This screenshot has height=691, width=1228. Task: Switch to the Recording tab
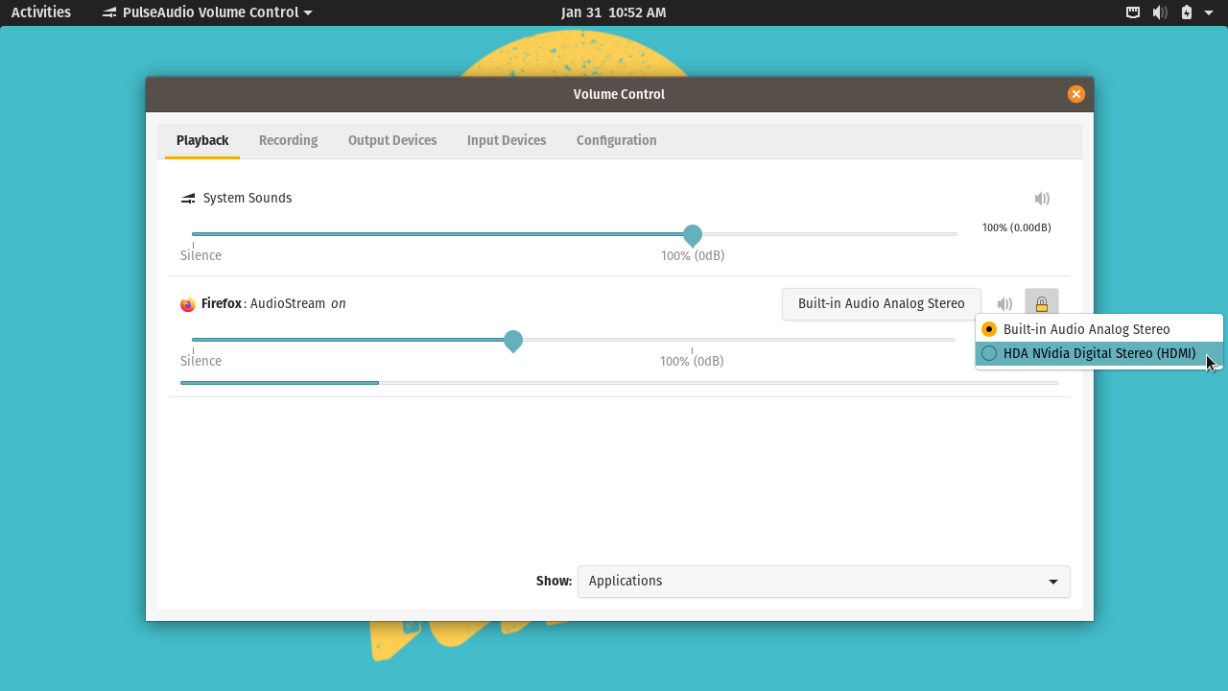[288, 140]
